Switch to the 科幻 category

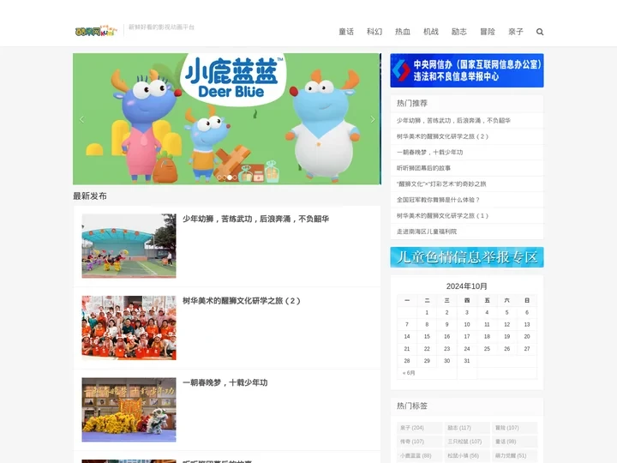374,32
